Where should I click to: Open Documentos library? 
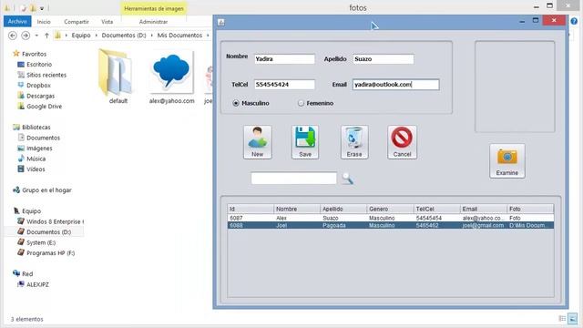point(39,138)
